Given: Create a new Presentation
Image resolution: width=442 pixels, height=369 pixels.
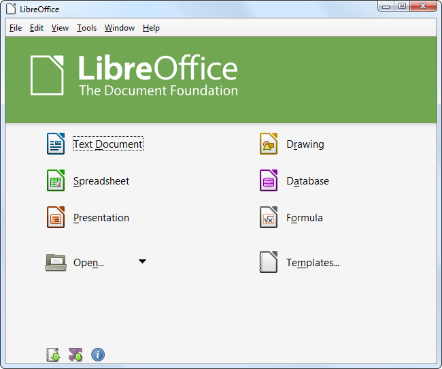Looking at the screenshot, I should pos(101,218).
